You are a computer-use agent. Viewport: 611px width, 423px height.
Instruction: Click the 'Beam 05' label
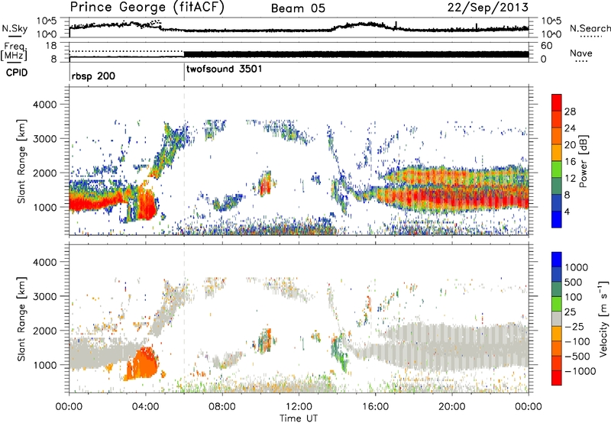298,8
